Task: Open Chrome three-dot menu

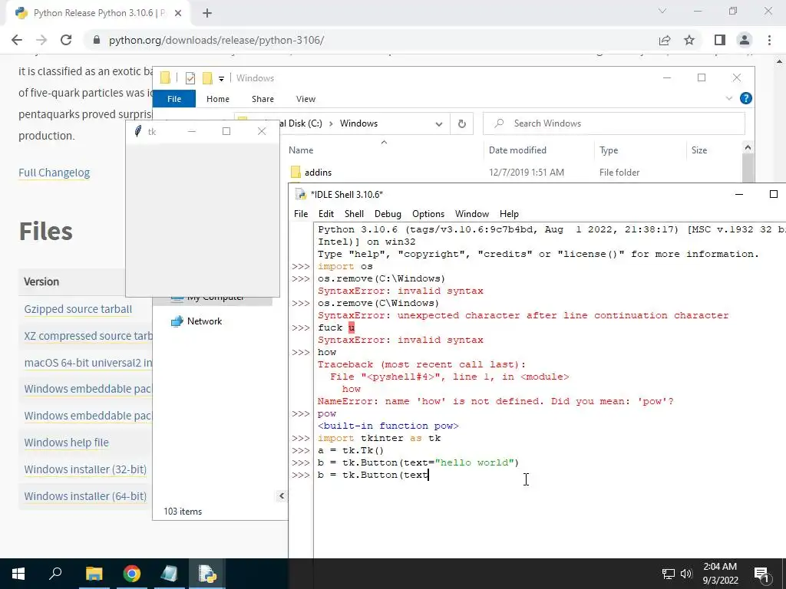Action: [x=769, y=40]
